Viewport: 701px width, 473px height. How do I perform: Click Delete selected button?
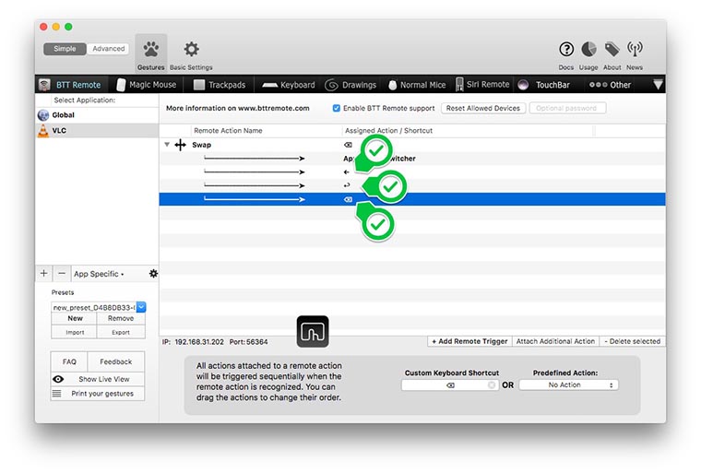[x=632, y=341]
